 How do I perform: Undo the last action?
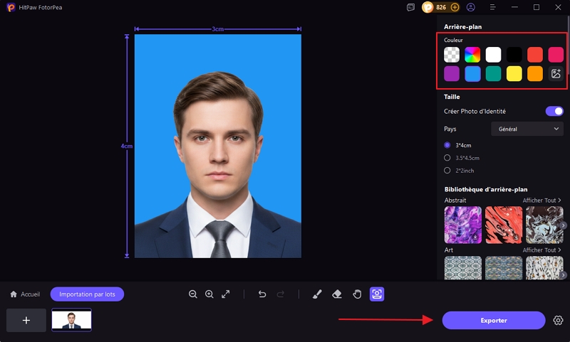(x=262, y=294)
